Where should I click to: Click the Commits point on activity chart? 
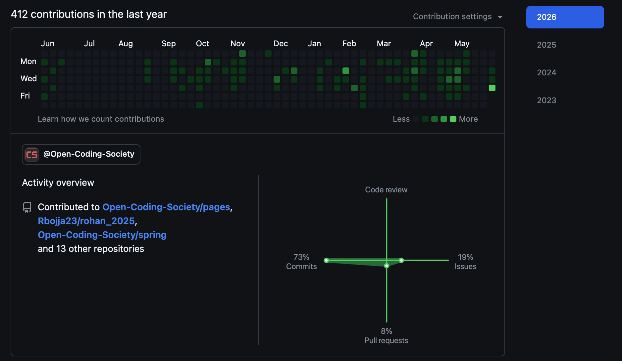[326, 261]
